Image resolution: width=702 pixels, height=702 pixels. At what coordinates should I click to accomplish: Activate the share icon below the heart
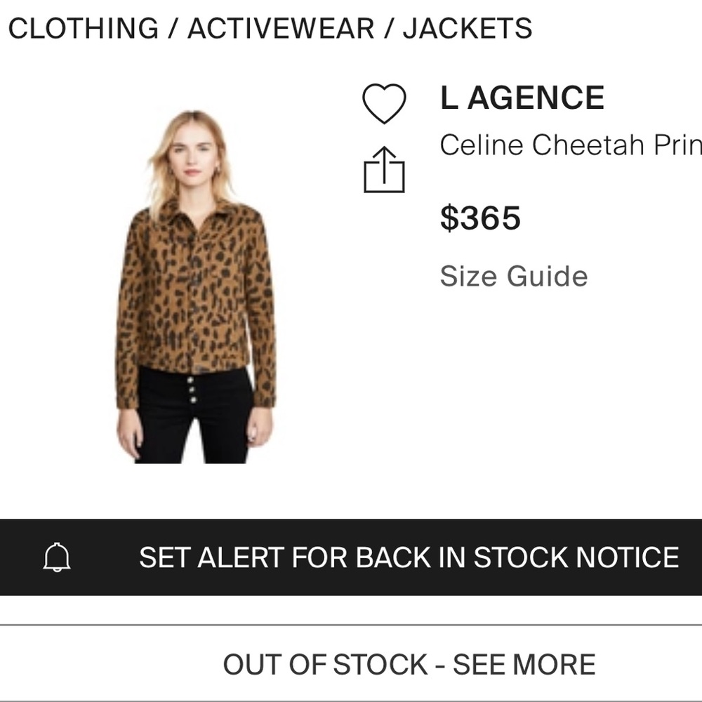pyautogui.click(x=383, y=167)
